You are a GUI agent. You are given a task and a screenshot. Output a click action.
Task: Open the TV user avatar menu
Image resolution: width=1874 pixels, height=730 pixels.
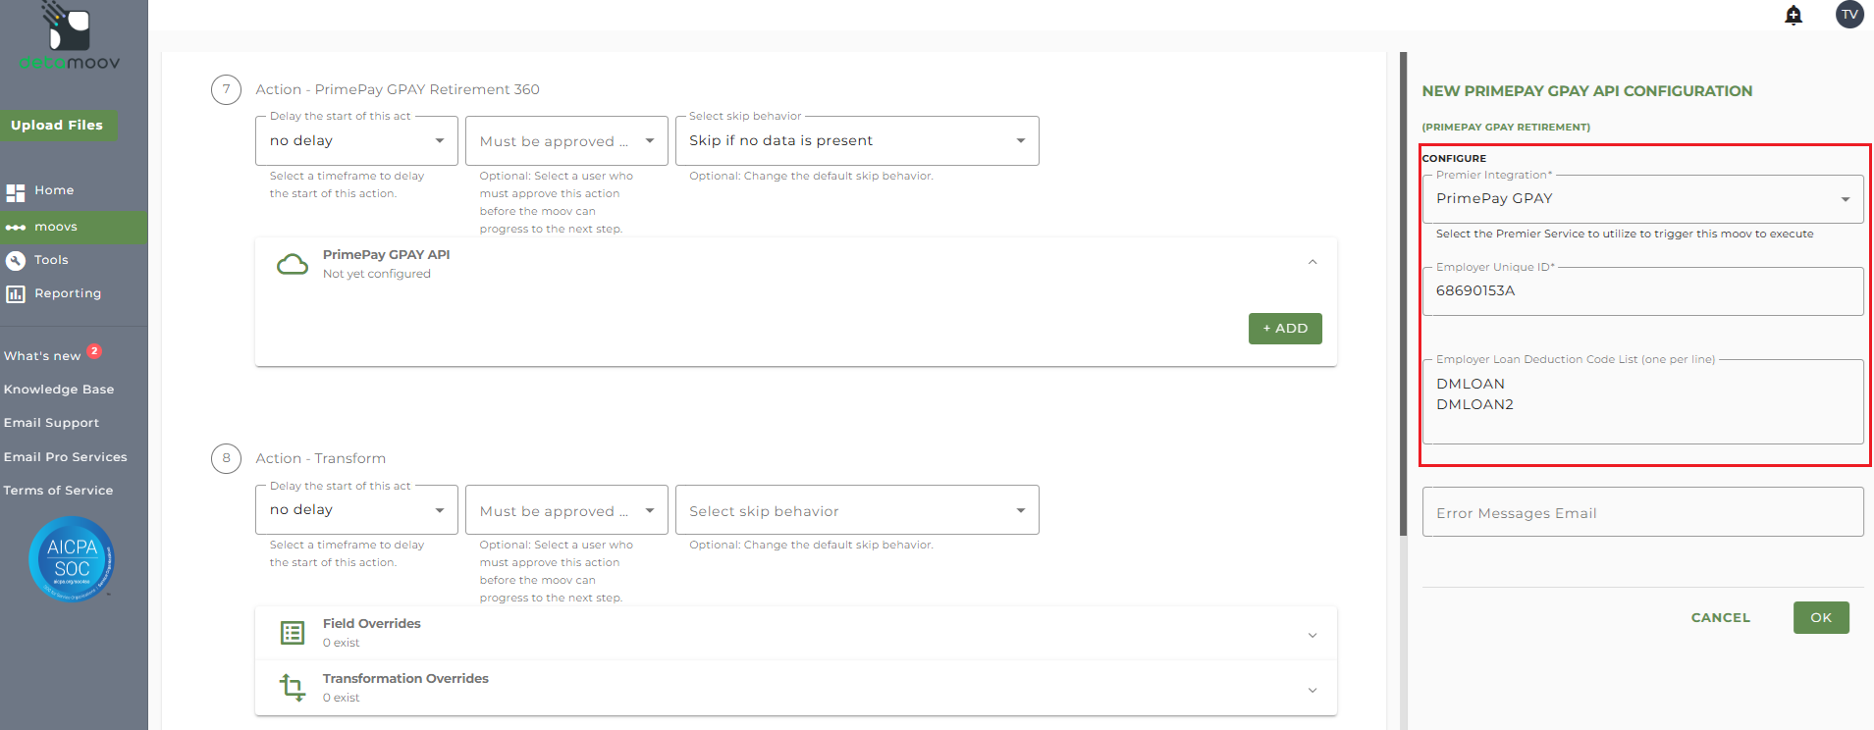click(x=1849, y=15)
